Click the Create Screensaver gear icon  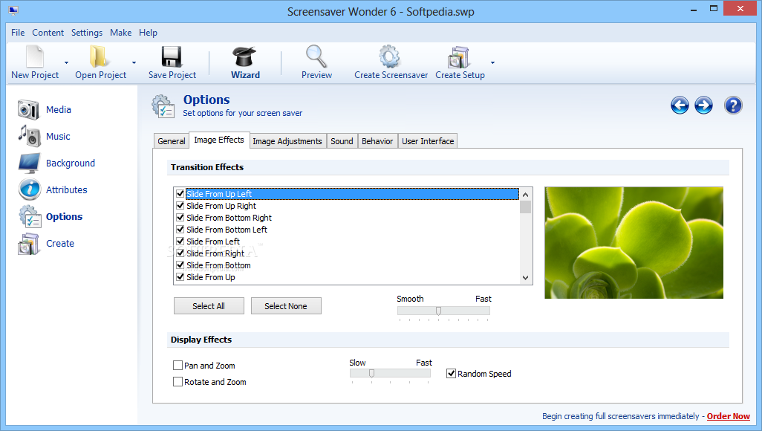point(390,56)
